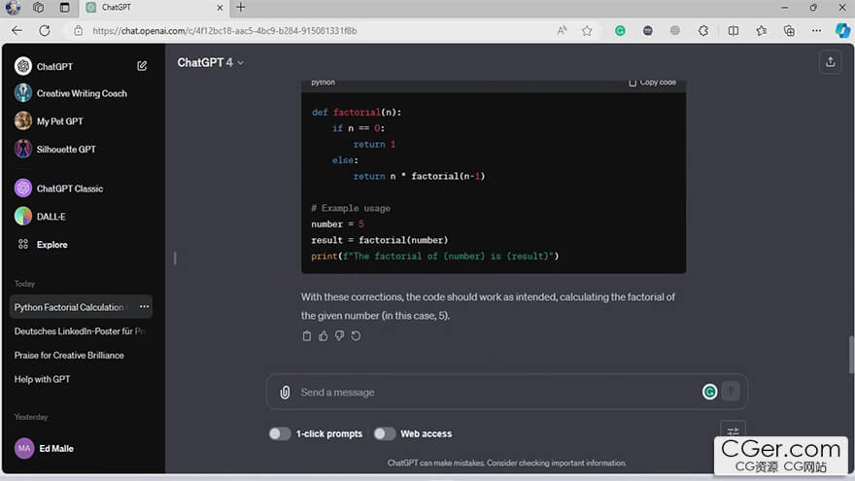This screenshot has width=855, height=481.
Task: Toggle the 1-click prompts switch
Action: click(279, 433)
